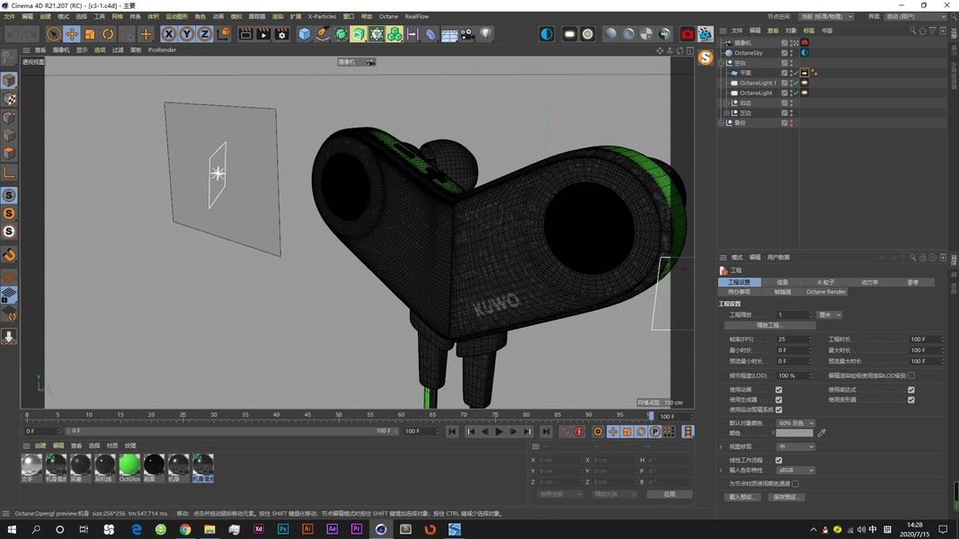Activate the live selection arrow tool
This screenshot has width=959, height=539.
pos(53,34)
